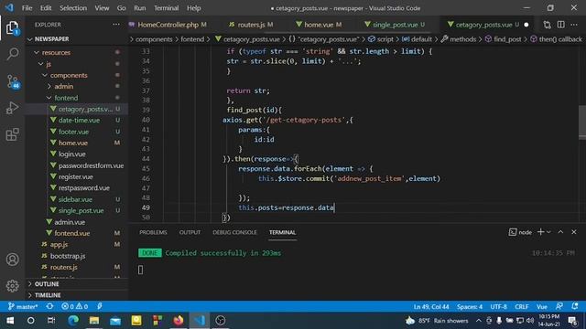Change encoding via UTF-8 status item
Viewport: 586px width, 329px height.
498,307
